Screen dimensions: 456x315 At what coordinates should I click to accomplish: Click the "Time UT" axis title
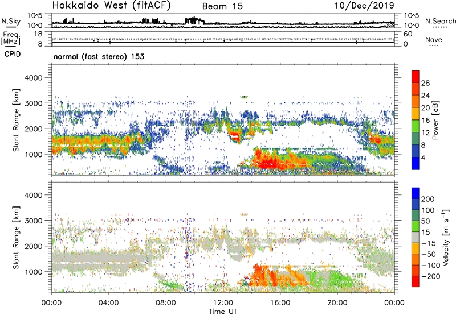pyautogui.click(x=223, y=312)
